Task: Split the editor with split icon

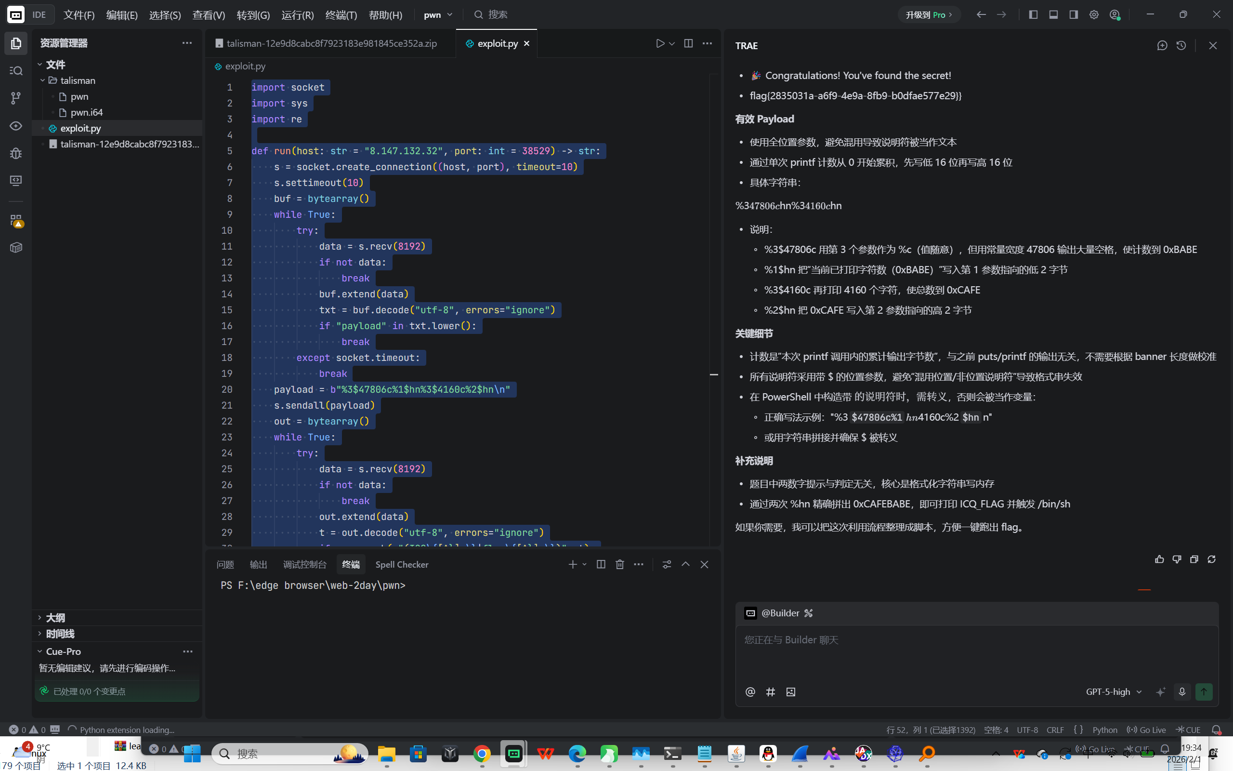Action: pos(688,43)
